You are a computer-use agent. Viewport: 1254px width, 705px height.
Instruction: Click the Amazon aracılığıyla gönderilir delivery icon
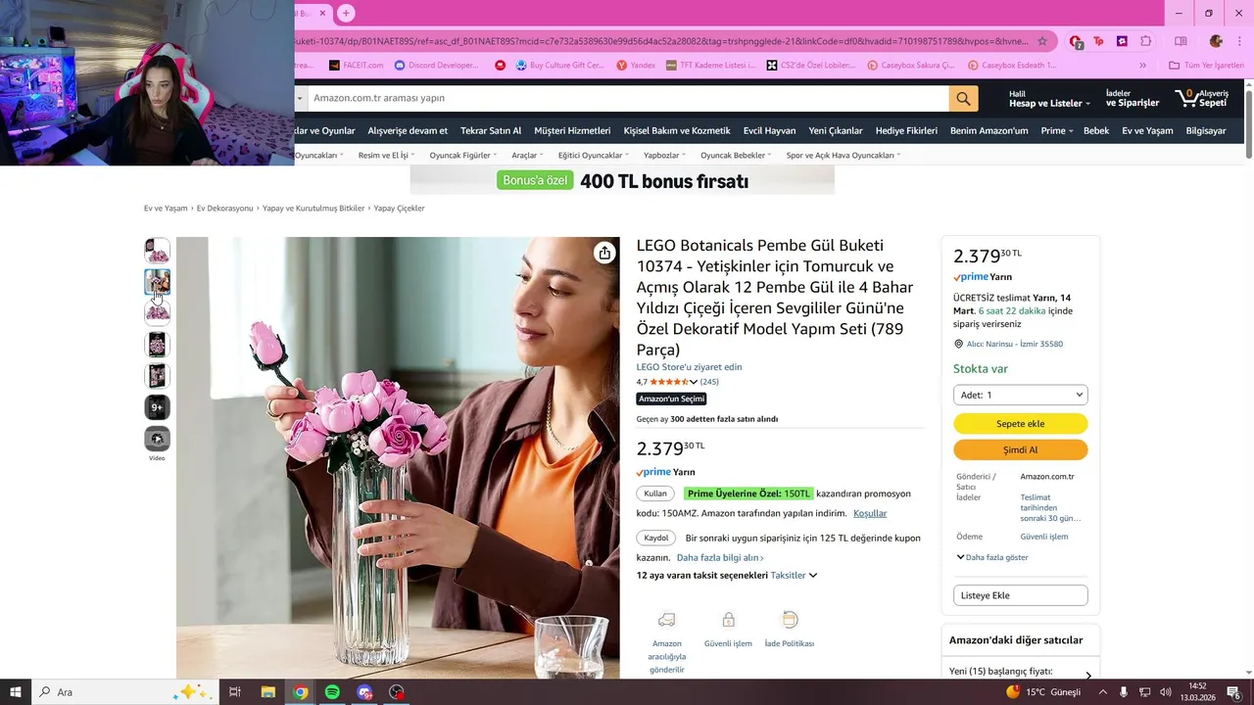(x=666, y=620)
